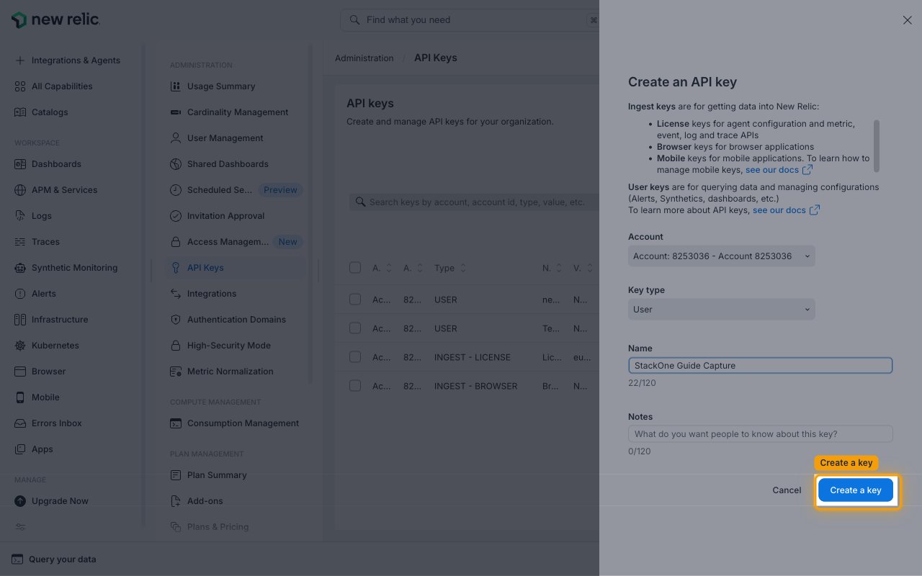Click the panel description scrollbar
The width and height of the screenshot is (922, 576).
(x=877, y=146)
